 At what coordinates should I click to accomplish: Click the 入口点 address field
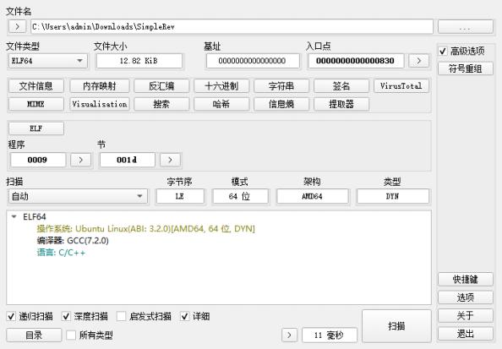coord(356,61)
